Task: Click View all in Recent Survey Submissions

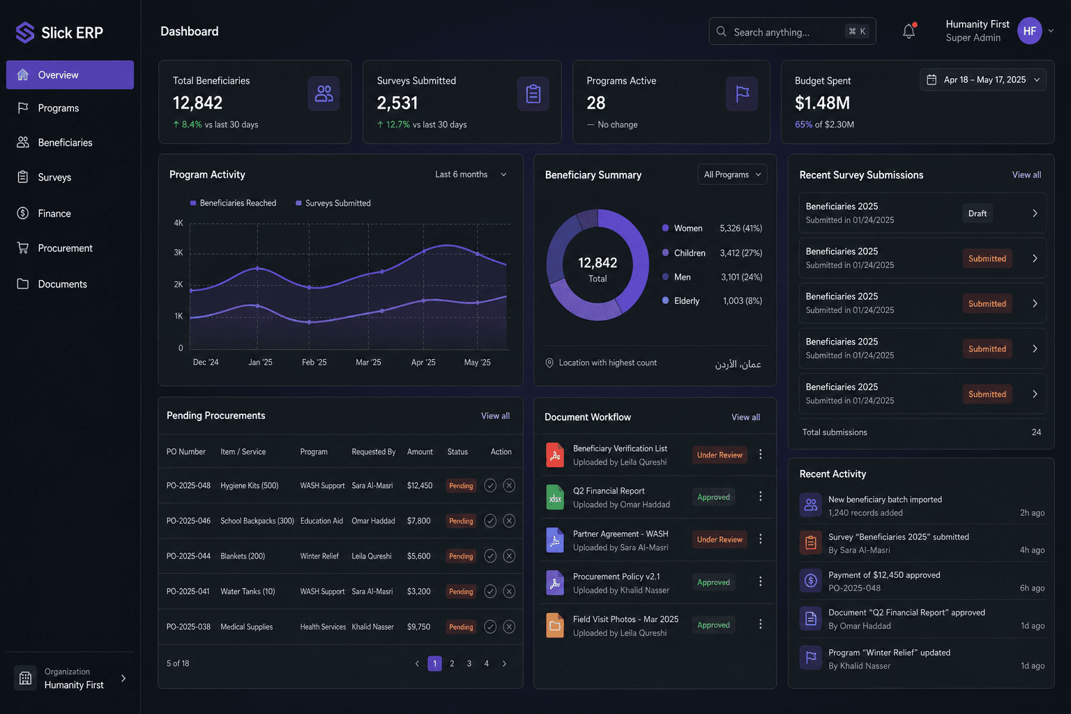Action: [1026, 174]
